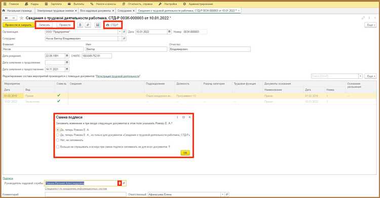Click the paperclip attached files icon
This screenshot has width=380, height=198.
pos(88,25)
